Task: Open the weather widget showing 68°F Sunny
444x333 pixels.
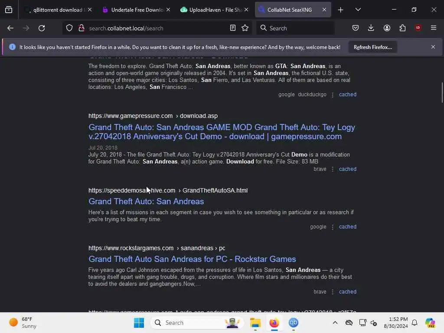Action: 23,323
